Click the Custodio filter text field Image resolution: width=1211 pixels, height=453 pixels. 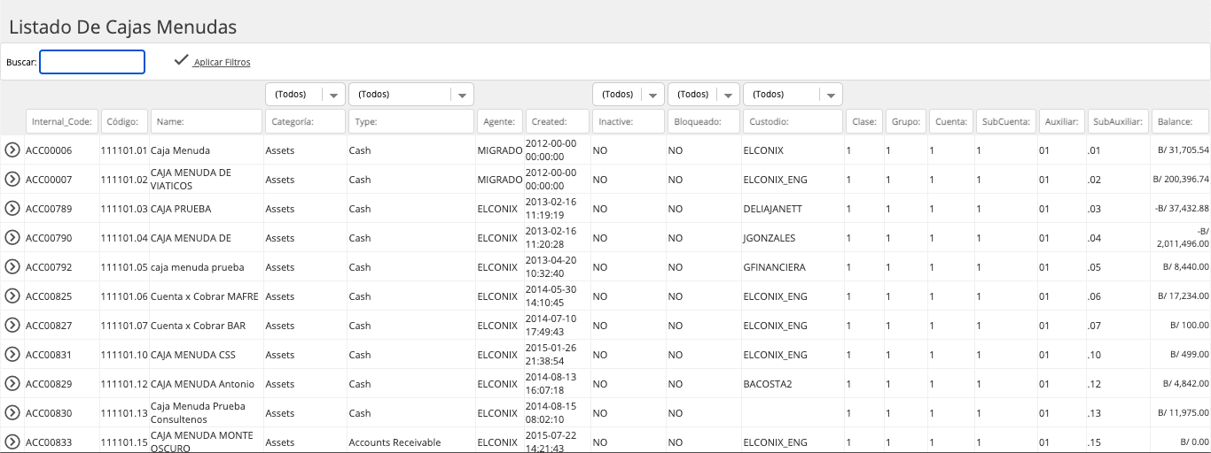(793, 121)
